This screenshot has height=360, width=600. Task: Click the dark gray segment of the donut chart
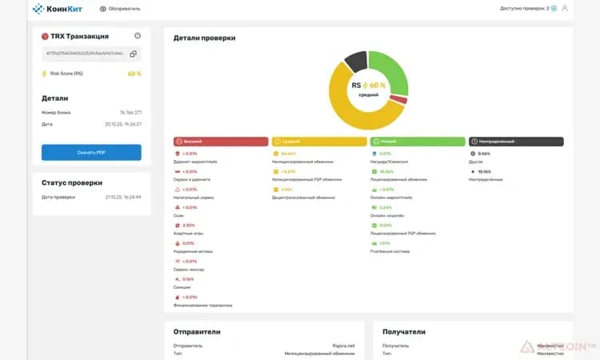[357, 62]
